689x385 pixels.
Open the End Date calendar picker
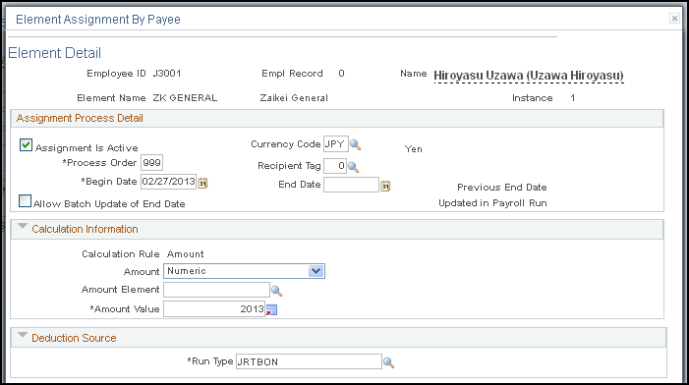coord(385,186)
